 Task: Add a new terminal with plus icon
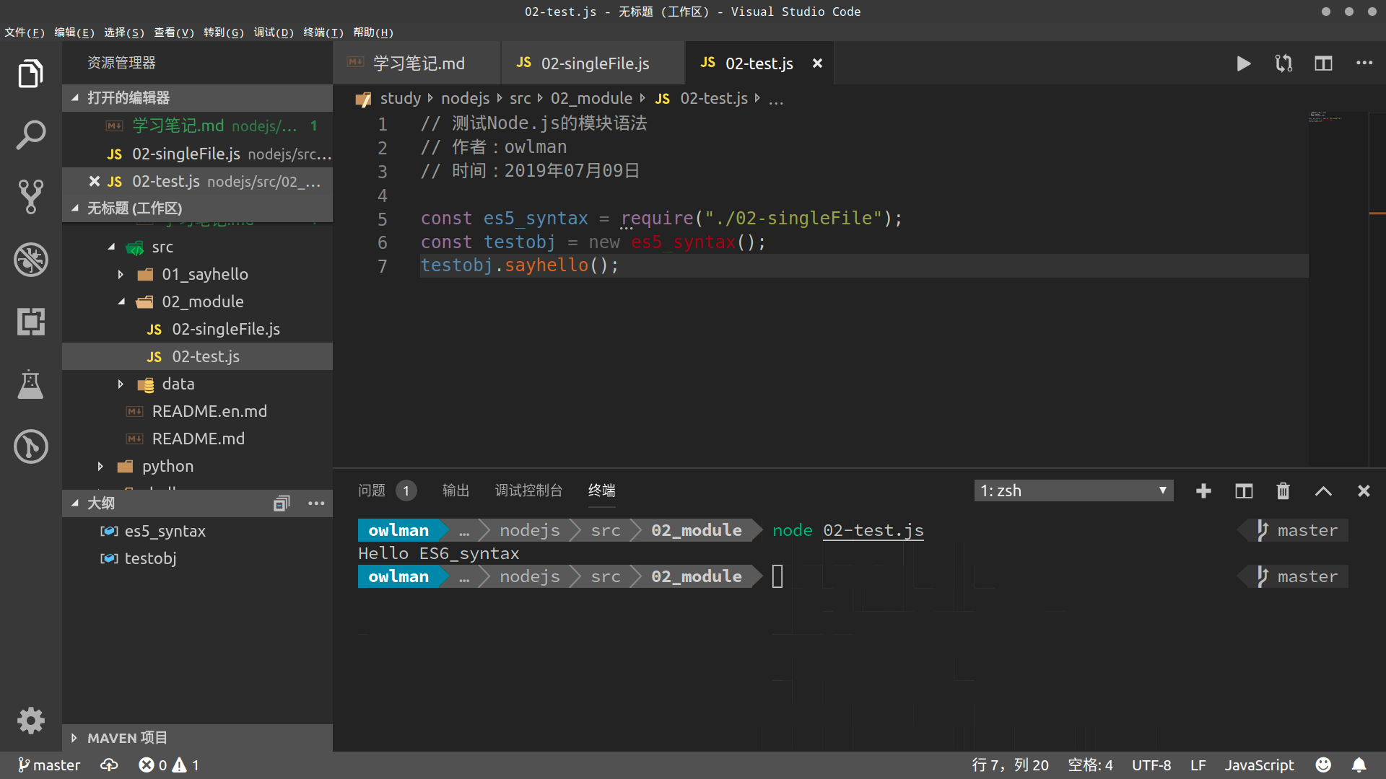1203,491
